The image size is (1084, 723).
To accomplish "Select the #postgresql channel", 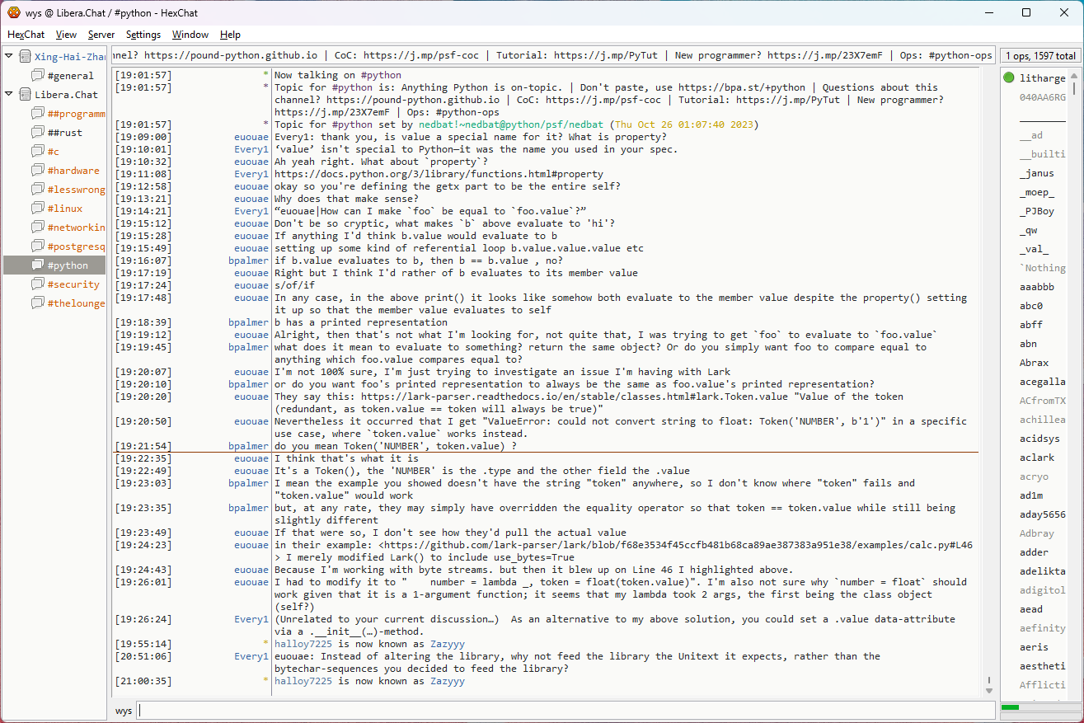I will tap(76, 246).
